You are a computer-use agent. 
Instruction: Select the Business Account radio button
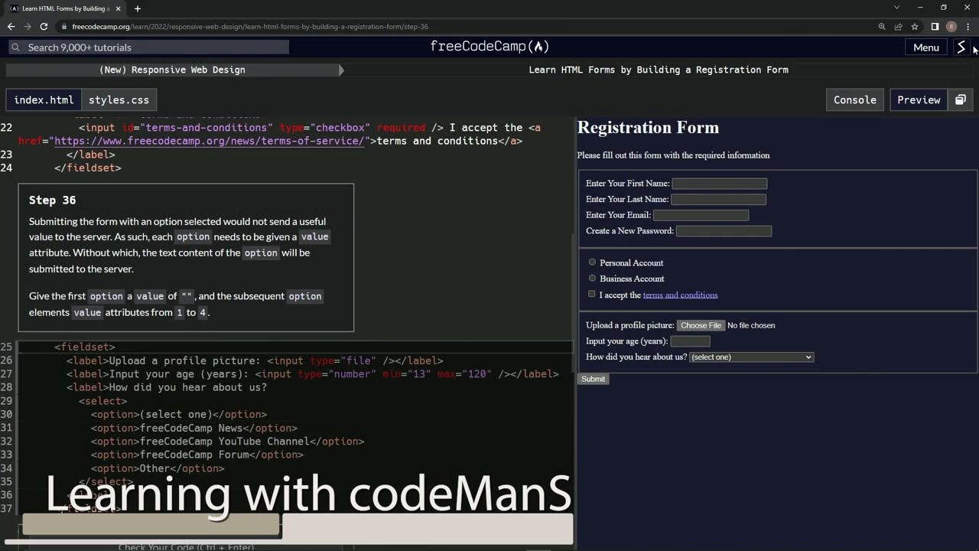[x=592, y=279]
